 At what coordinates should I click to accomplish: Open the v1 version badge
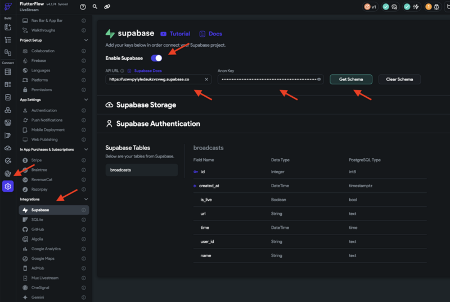click(x=370, y=7)
